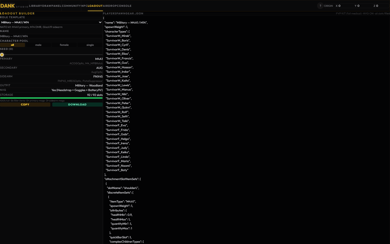Click the Sidearm FNX45 value
390x244 pixels.
pos(98,76)
